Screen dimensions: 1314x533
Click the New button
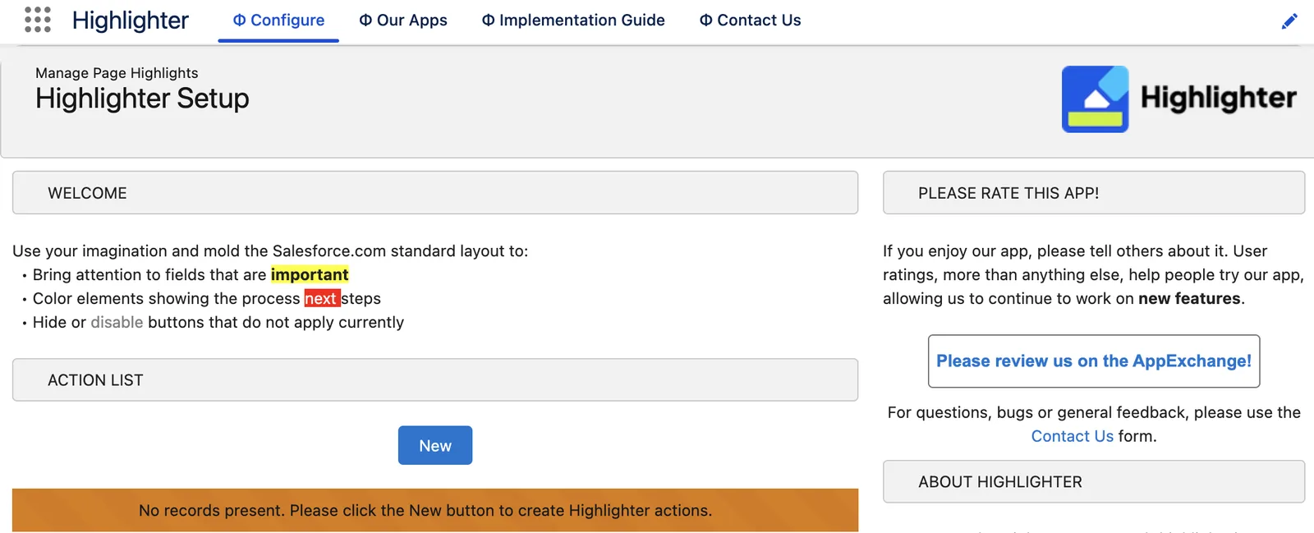point(435,445)
